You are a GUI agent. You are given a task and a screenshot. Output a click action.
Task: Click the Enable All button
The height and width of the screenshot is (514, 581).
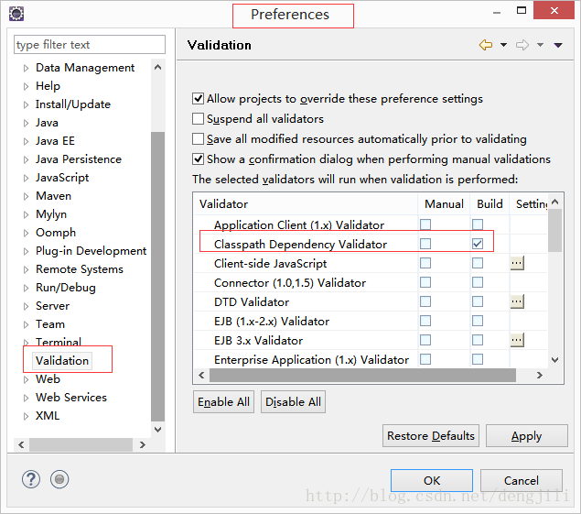click(x=223, y=401)
